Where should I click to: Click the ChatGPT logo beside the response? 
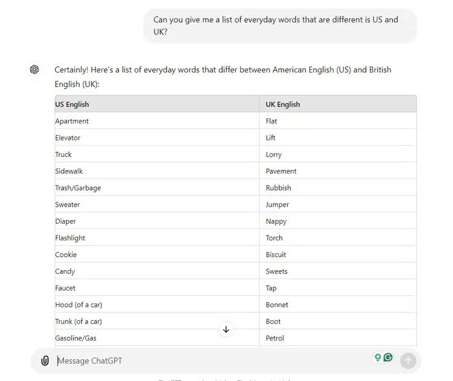click(34, 70)
